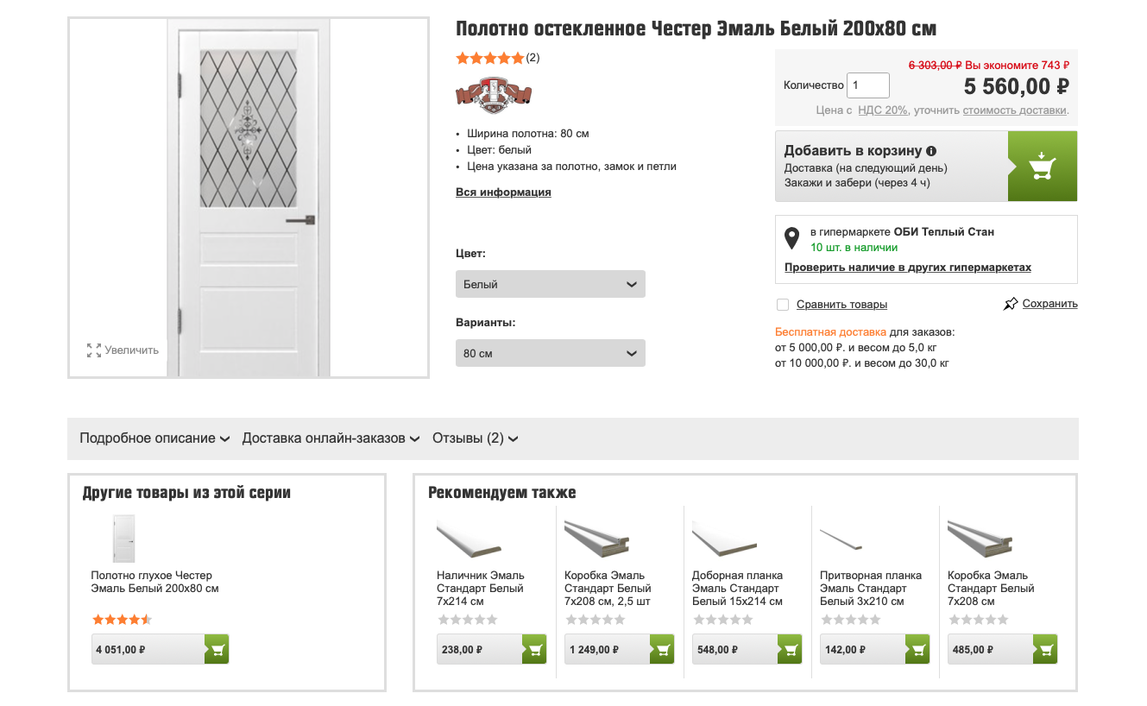Add Притворная планка for 142,00 ₽ to cart
1147x706 pixels.
(x=917, y=649)
